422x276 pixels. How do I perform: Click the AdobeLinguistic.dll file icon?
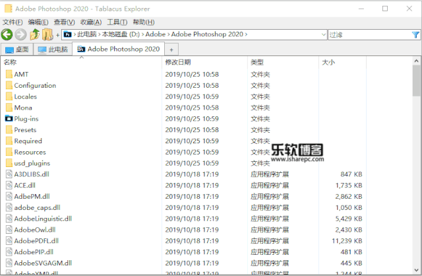pos(9,219)
